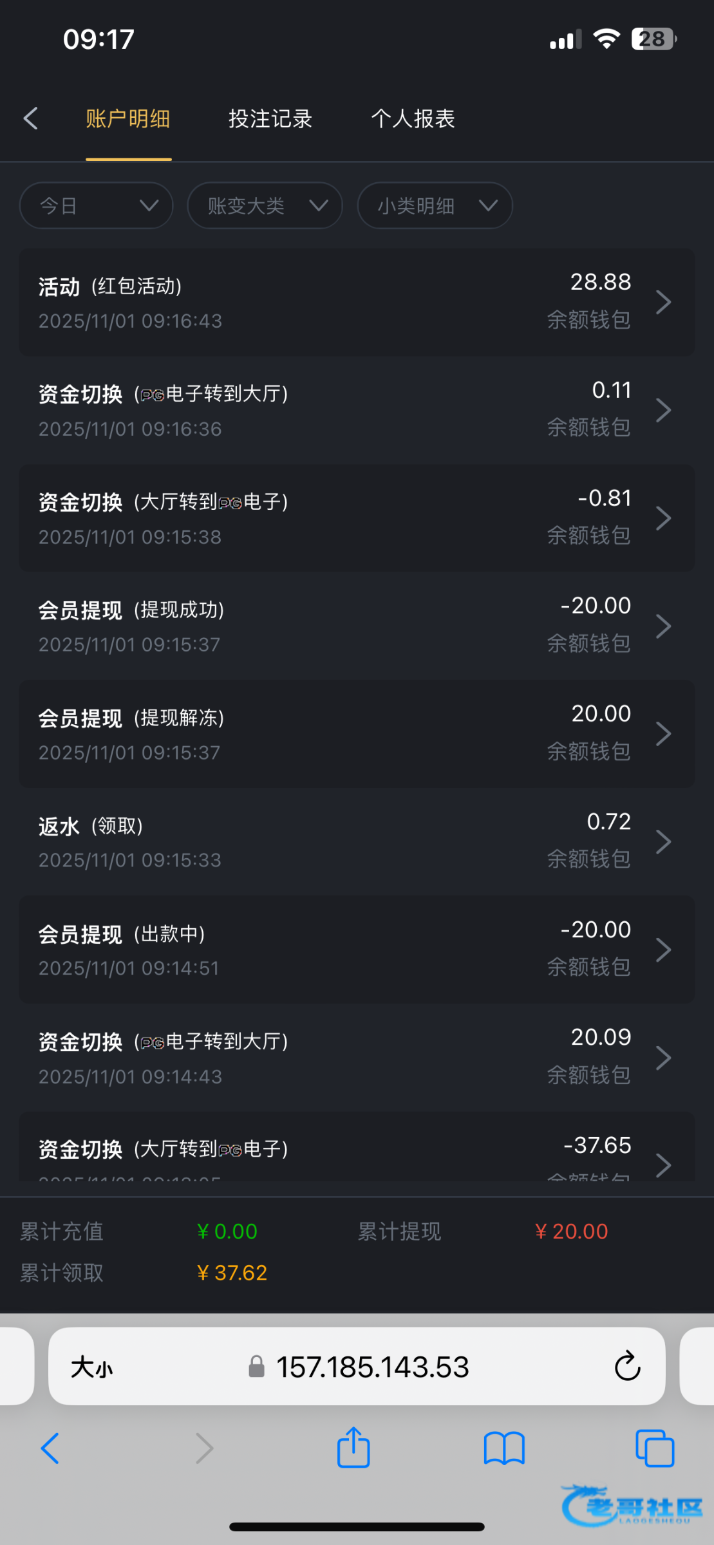This screenshot has width=714, height=1545.
Task: Open the 提现解冻 20.00 record chevron
Action: [663, 734]
